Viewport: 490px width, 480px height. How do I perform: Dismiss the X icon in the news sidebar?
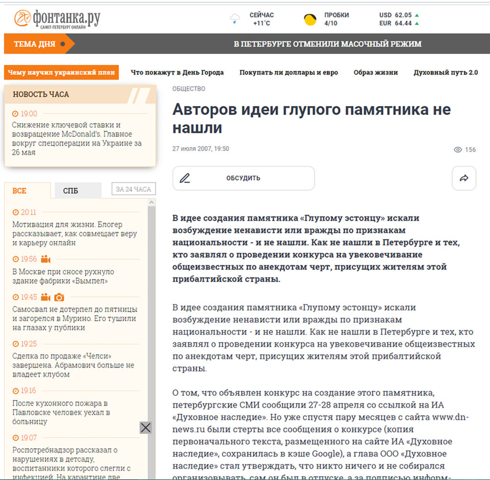145,427
